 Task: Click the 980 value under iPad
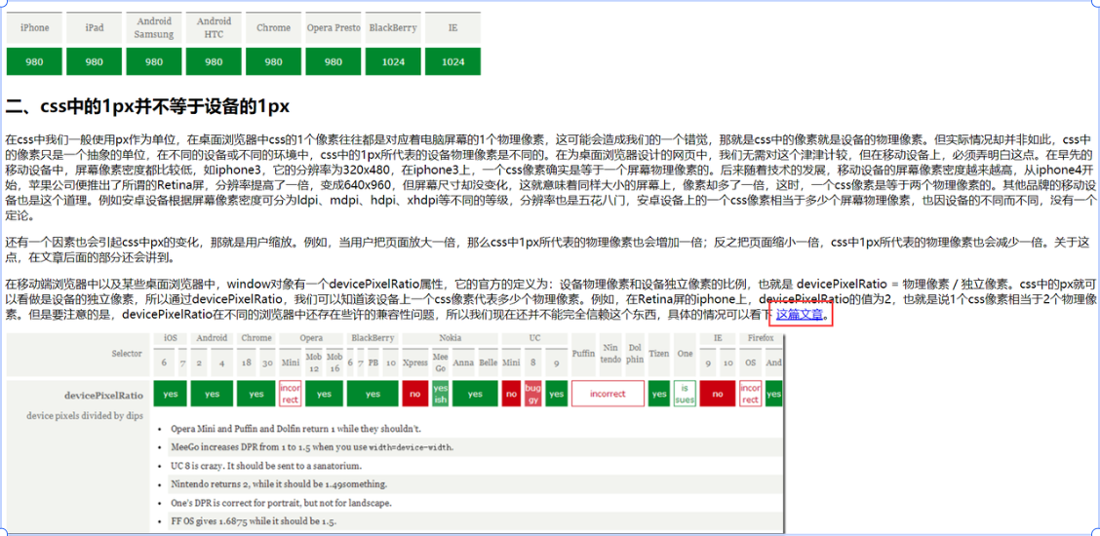point(95,61)
